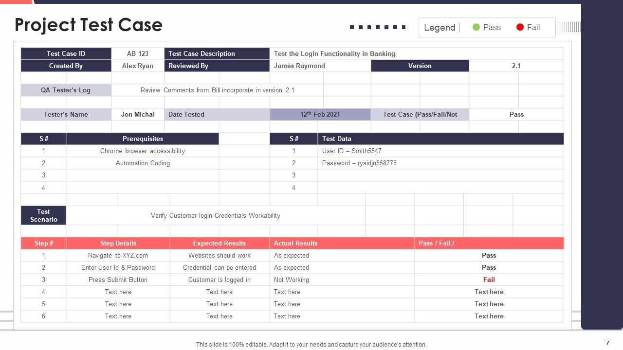The width and height of the screenshot is (623, 350).
Task: Select the Pass result for step 2
Action: point(489,267)
